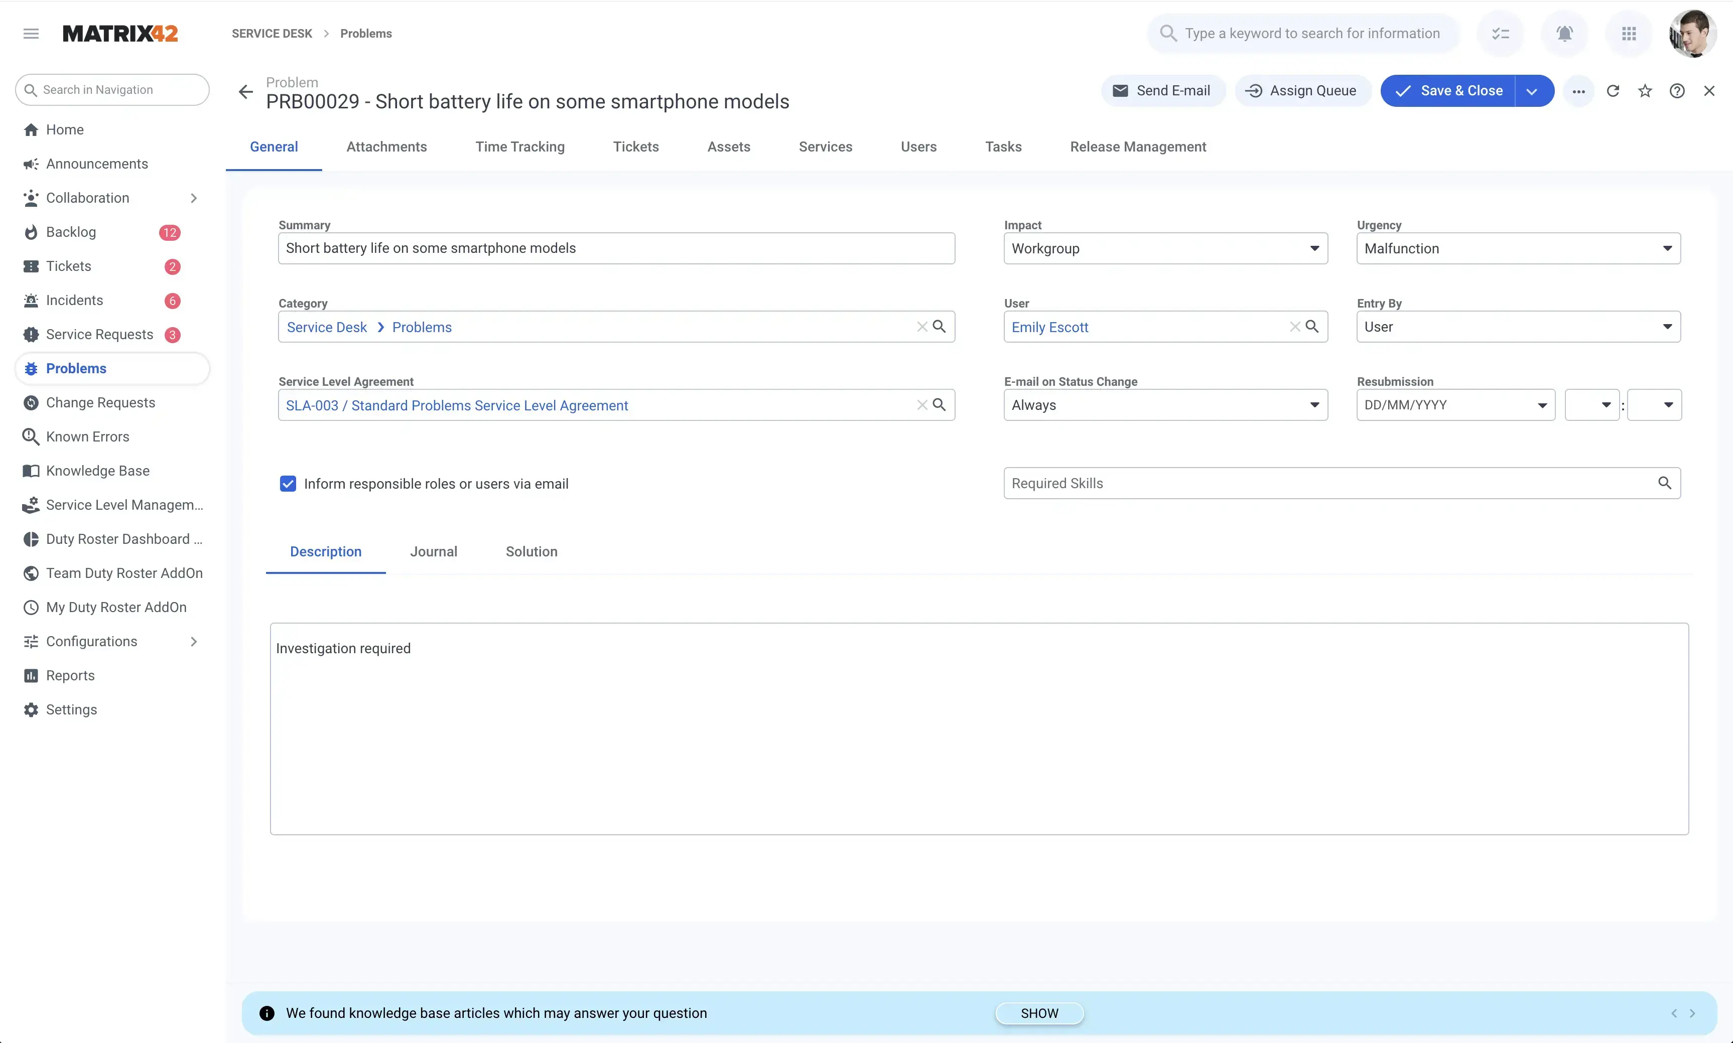Image resolution: width=1733 pixels, height=1043 pixels.
Task: Click the back arrow beside the Problem title
Action: (x=245, y=91)
